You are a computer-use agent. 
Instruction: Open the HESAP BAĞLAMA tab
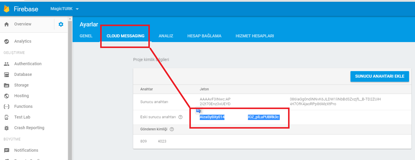click(204, 36)
